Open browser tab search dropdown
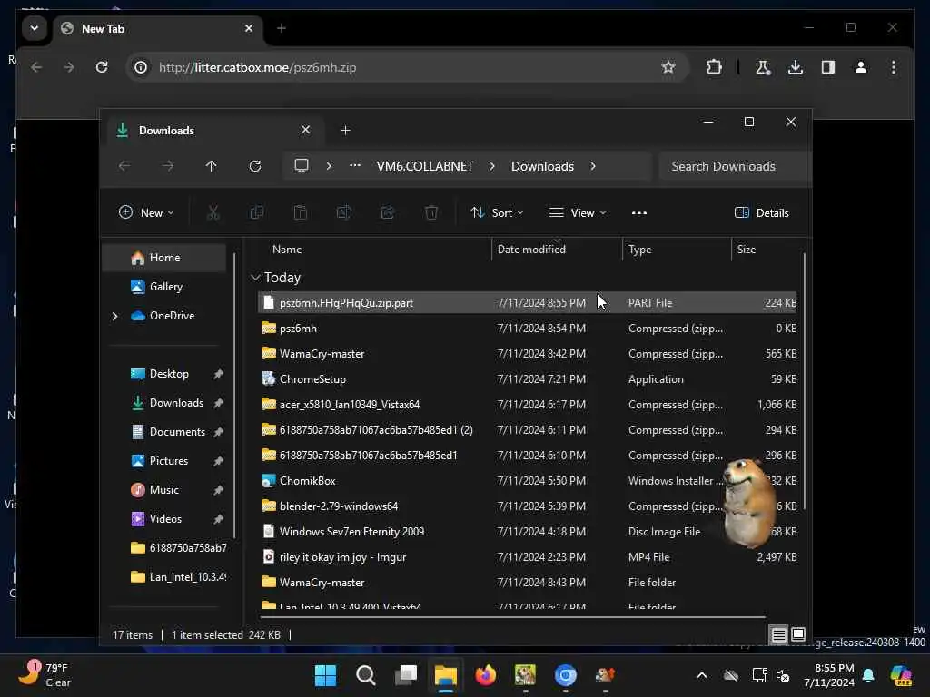930x697 pixels. (x=35, y=28)
